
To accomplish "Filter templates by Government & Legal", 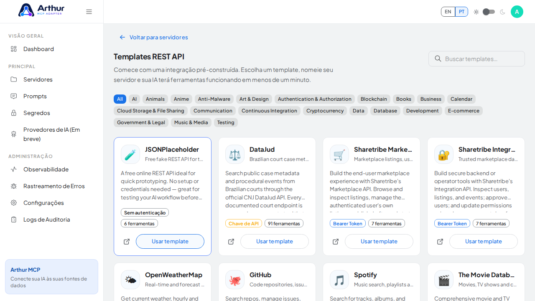I will 141,122.
